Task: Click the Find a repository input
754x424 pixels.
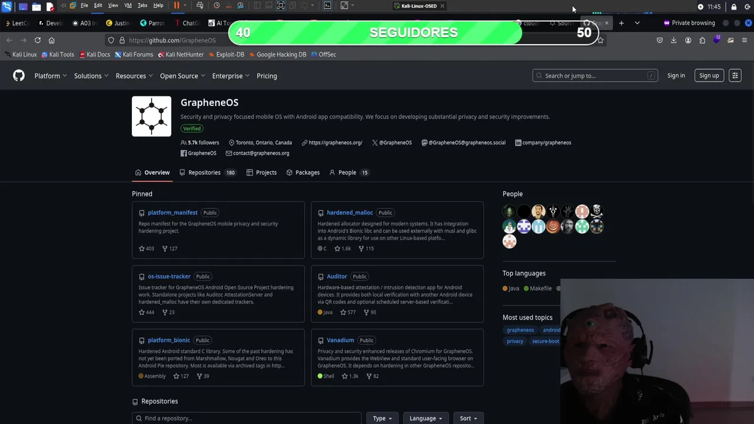Action: click(x=246, y=418)
